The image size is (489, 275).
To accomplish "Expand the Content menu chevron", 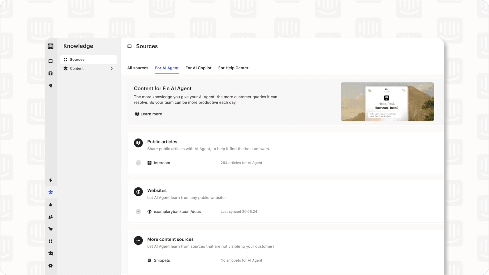I will pos(112,69).
